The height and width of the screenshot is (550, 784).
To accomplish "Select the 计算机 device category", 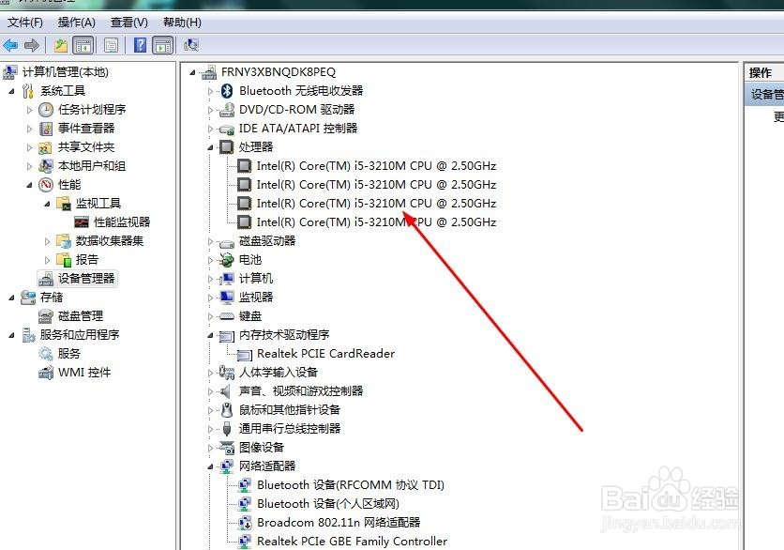I will (x=256, y=278).
